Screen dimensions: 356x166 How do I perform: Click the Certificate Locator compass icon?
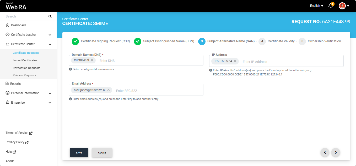(x=8, y=35)
